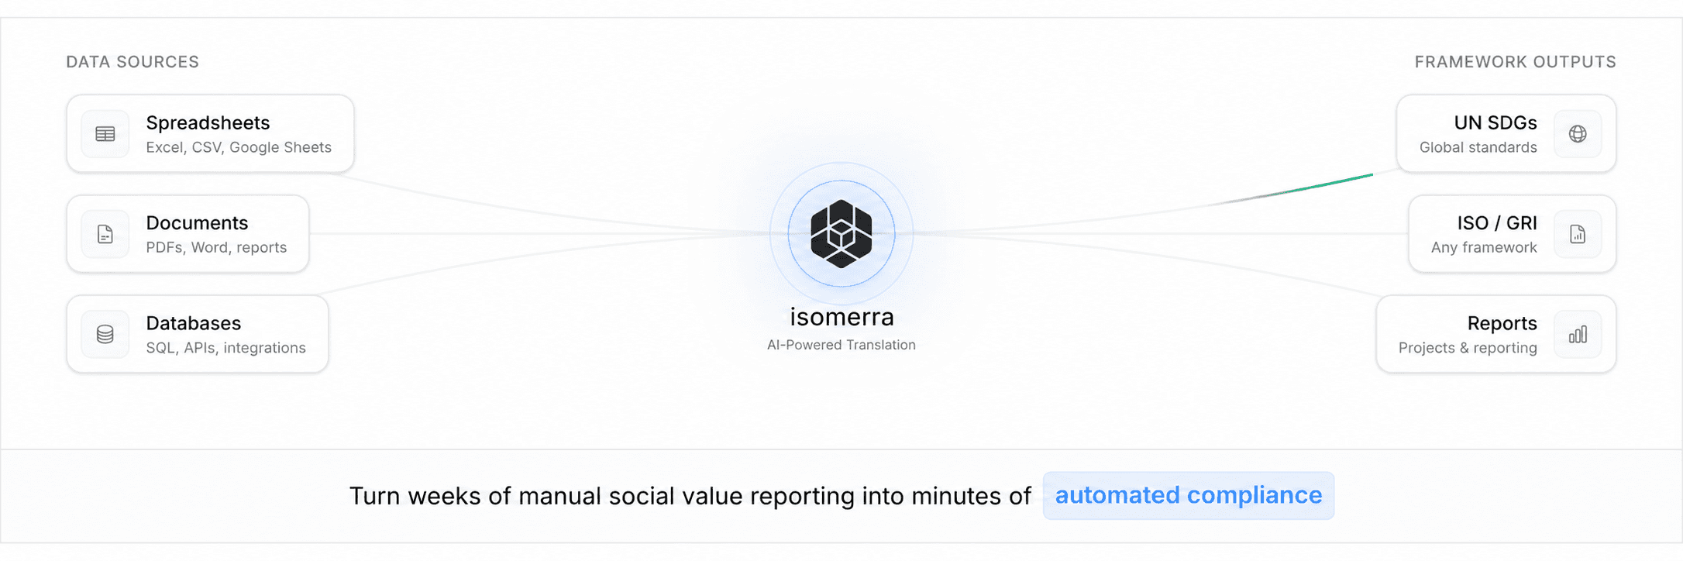Select the Databases title text

point(194,322)
